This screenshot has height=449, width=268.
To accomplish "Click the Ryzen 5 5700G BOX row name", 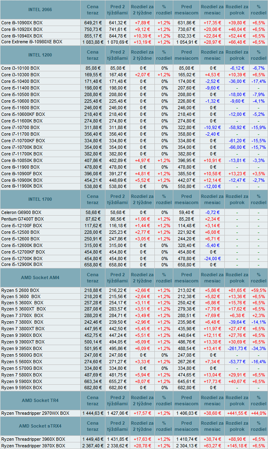I will pyautogui.click(x=21, y=368).
